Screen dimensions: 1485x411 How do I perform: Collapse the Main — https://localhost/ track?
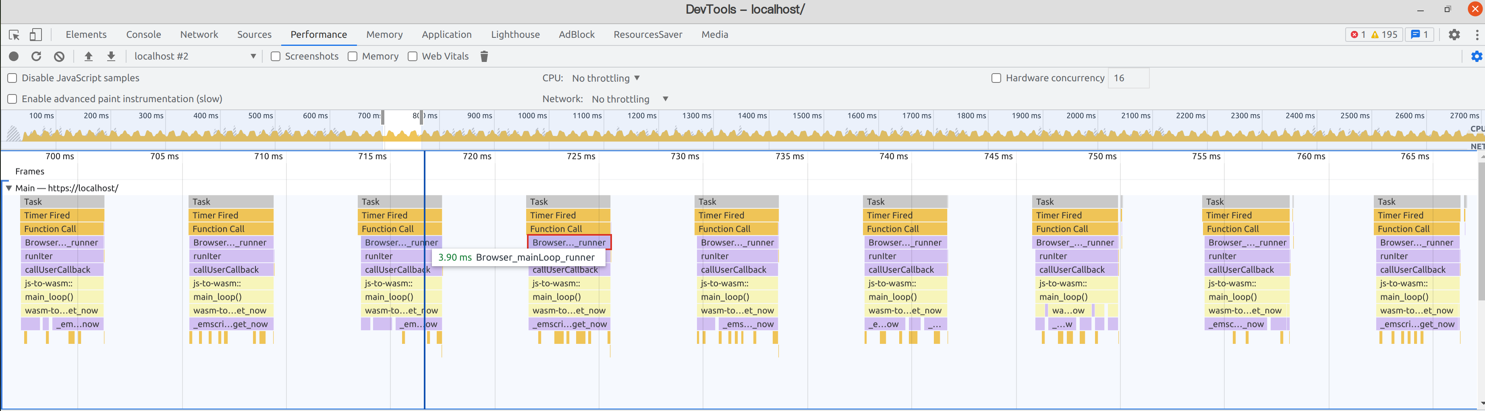point(8,188)
